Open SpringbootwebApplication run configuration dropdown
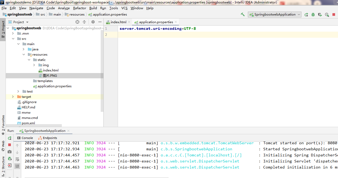Screen dimensions: 338x178 [x=275, y=15]
